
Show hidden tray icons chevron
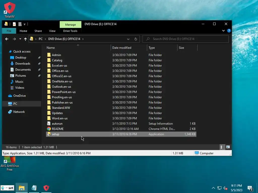click(213, 188)
